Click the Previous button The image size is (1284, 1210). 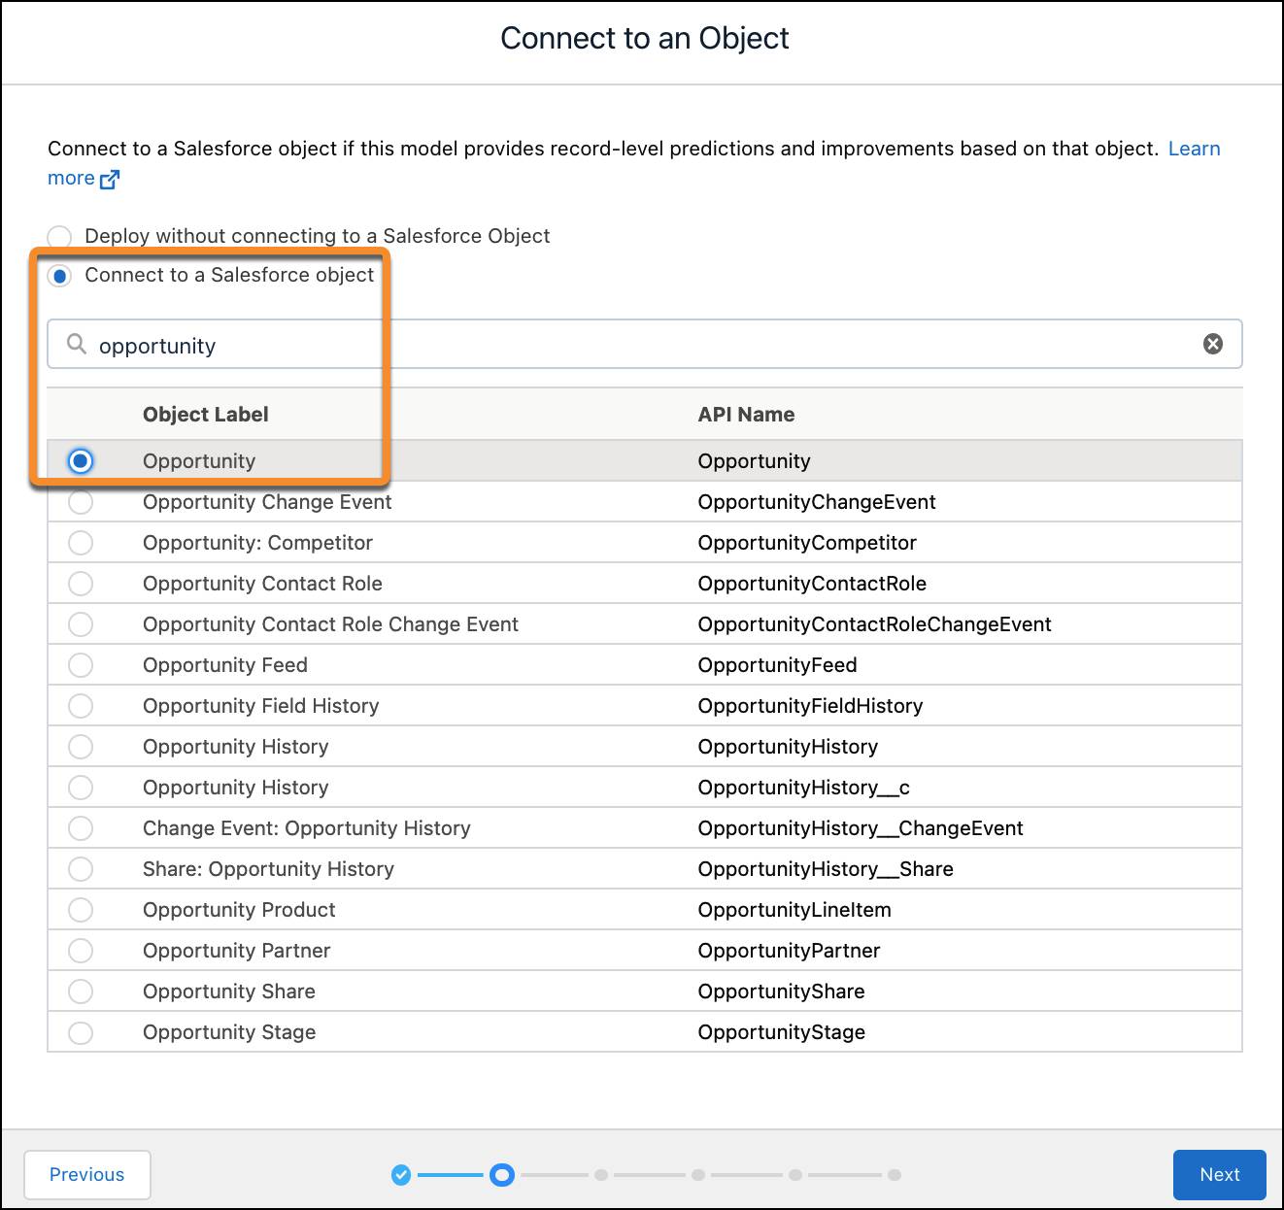tap(87, 1174)
